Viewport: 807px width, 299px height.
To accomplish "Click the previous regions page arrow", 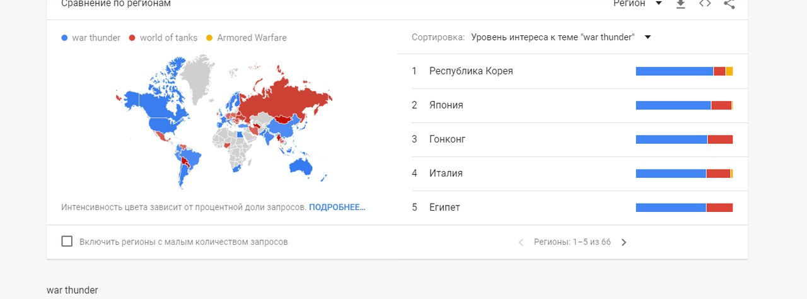I will pos(521,242).
